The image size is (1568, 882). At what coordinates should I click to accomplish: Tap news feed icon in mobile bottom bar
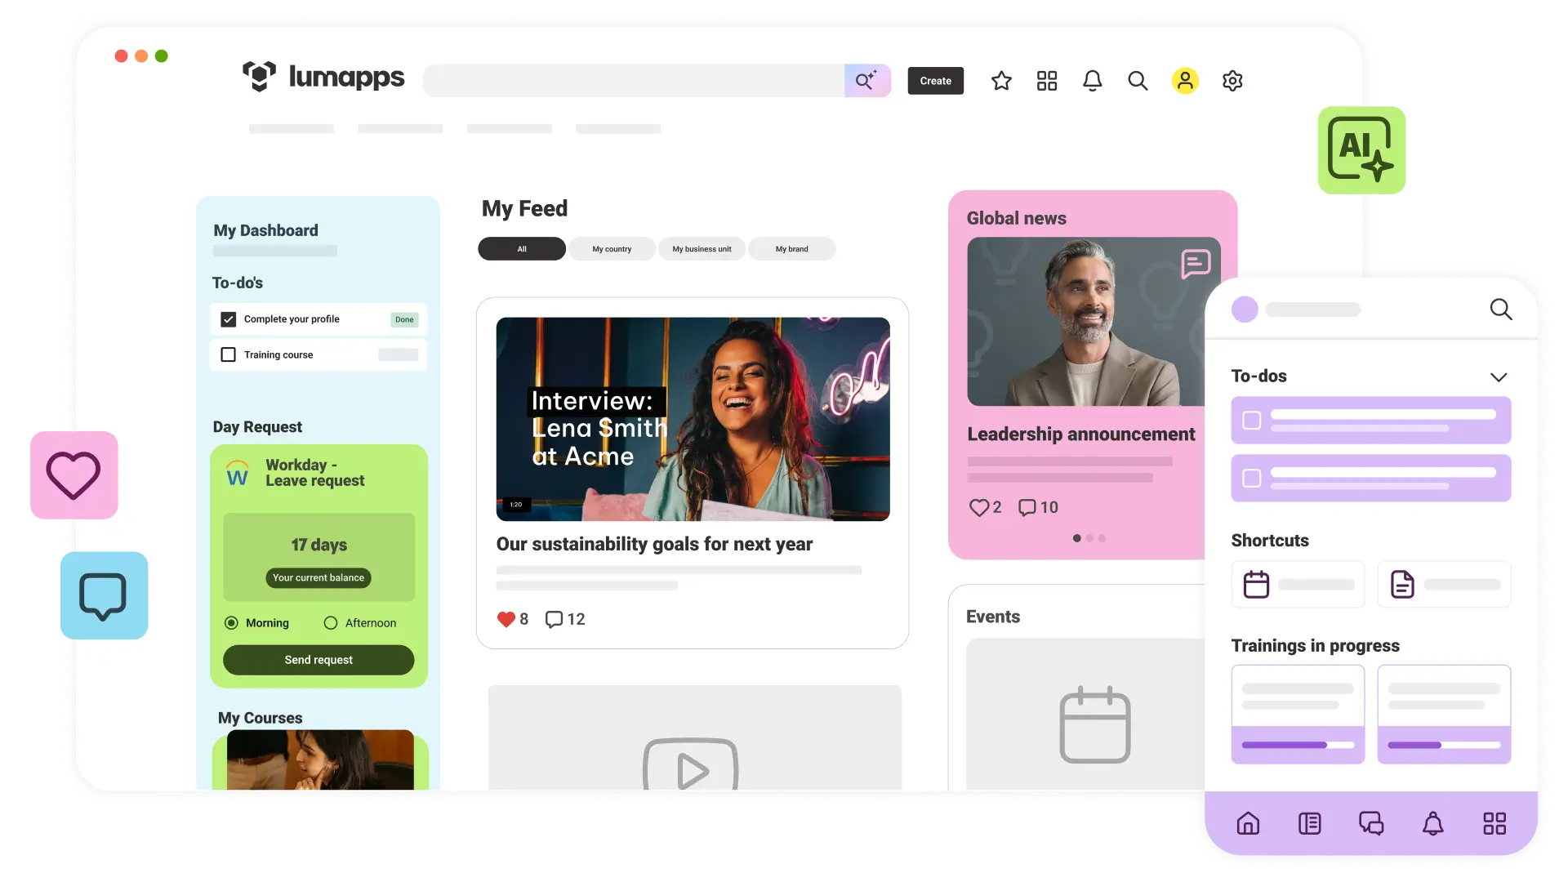(x=1310, y=823)
